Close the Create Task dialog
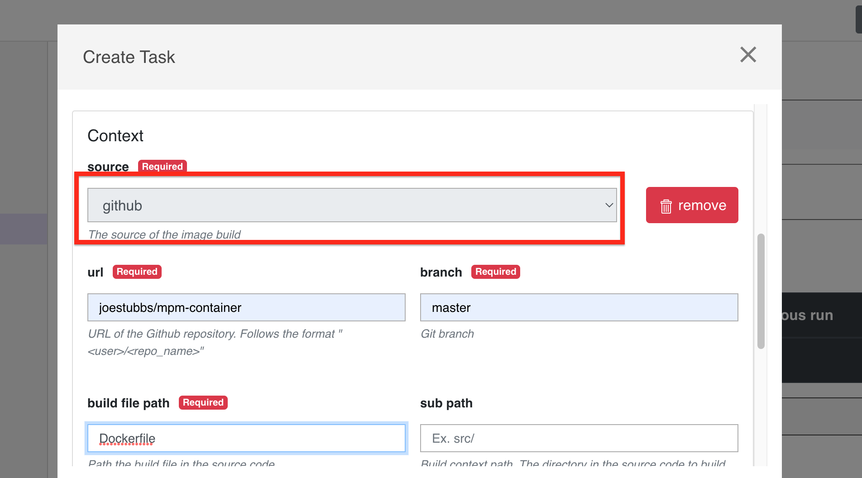 (748, 55)
